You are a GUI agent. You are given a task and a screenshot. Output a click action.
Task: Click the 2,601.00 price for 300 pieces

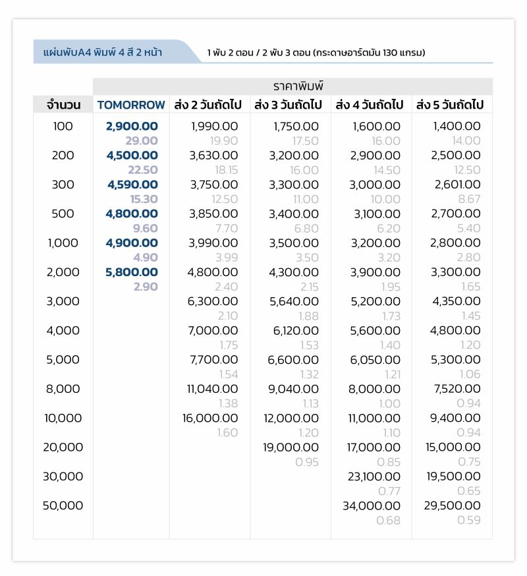point(458,185)
